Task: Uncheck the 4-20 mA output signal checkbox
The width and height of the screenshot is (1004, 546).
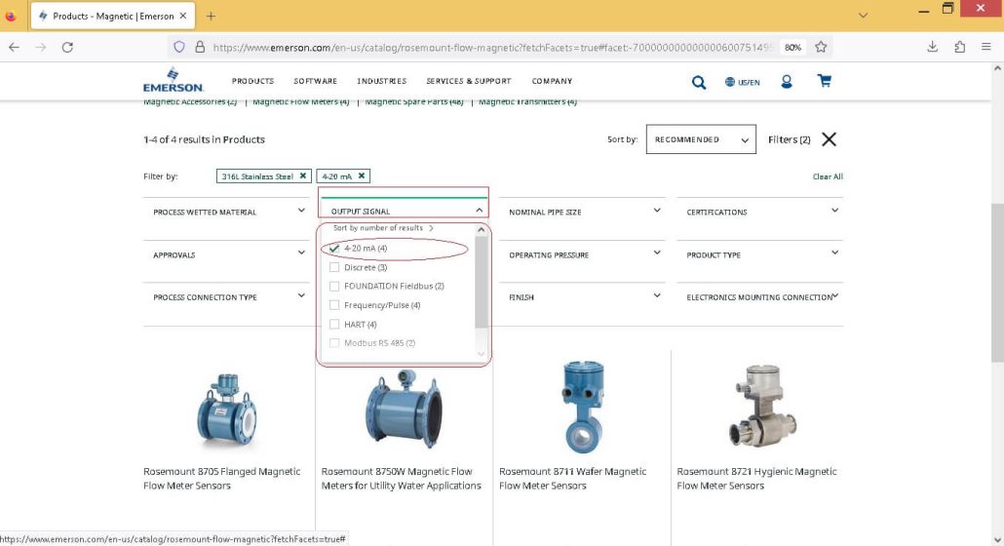Action: [334, 249]
